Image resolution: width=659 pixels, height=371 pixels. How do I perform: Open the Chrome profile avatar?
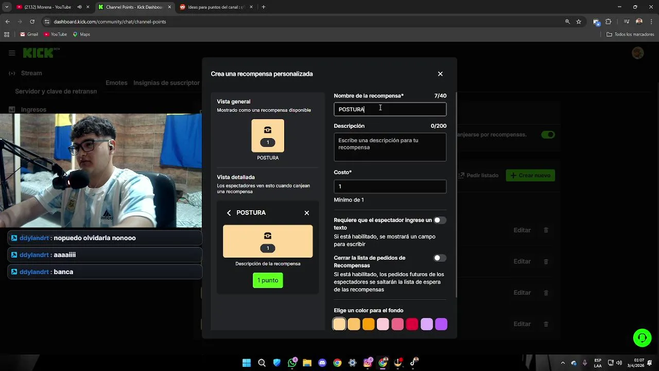click(639, 22)
